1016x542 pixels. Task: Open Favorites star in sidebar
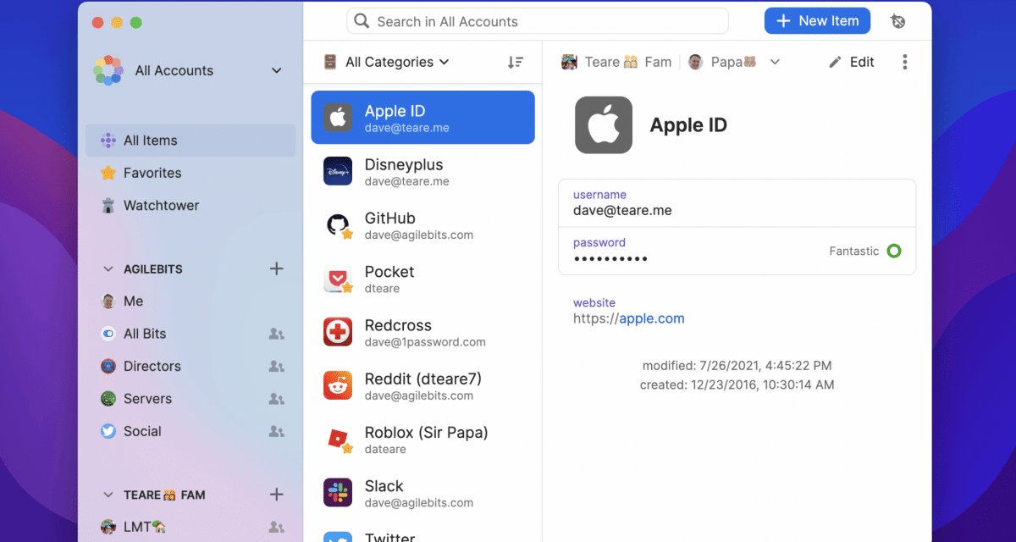[108, 173]
